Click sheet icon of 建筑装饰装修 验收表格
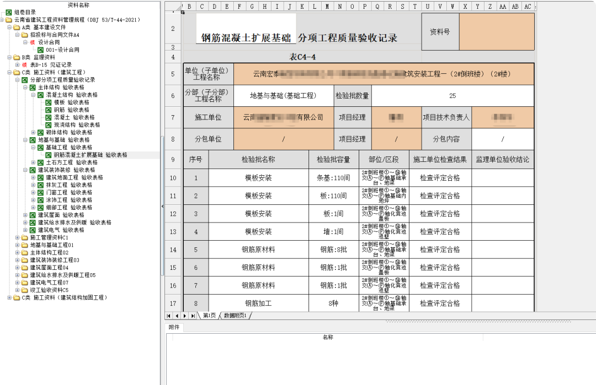The height and width of the screenshot is (385, 596). pos(33,170)
